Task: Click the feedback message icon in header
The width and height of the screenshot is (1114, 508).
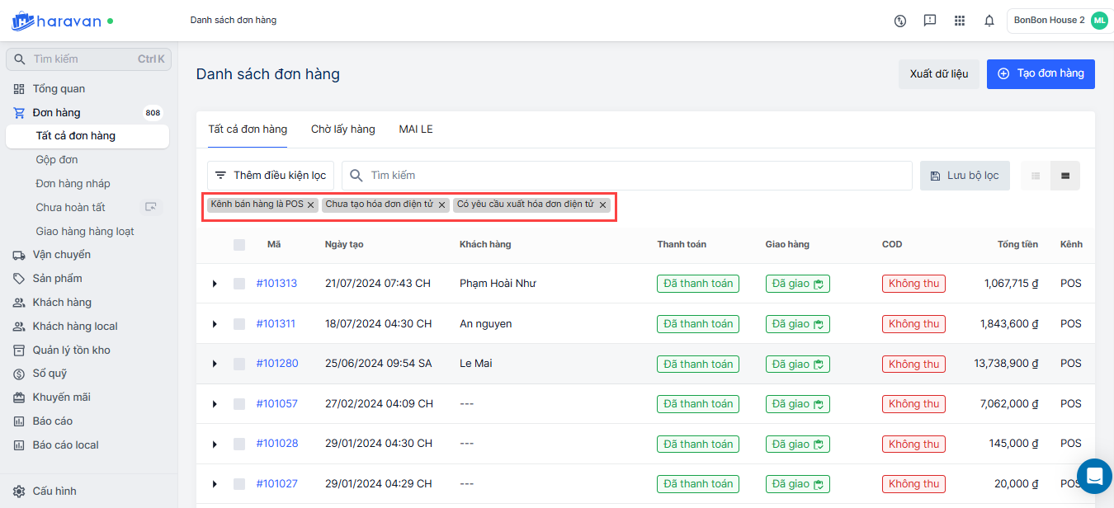Action: pyautogui.click(x=930, y=21)
